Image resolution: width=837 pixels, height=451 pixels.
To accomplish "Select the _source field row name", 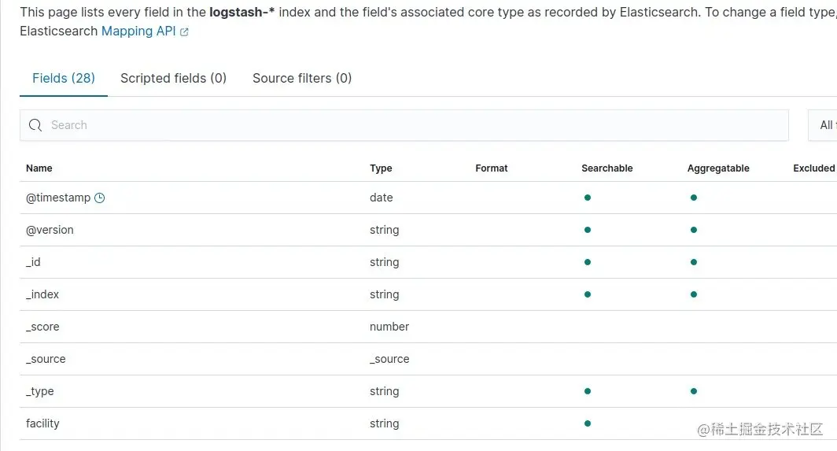I will point(46,359).
